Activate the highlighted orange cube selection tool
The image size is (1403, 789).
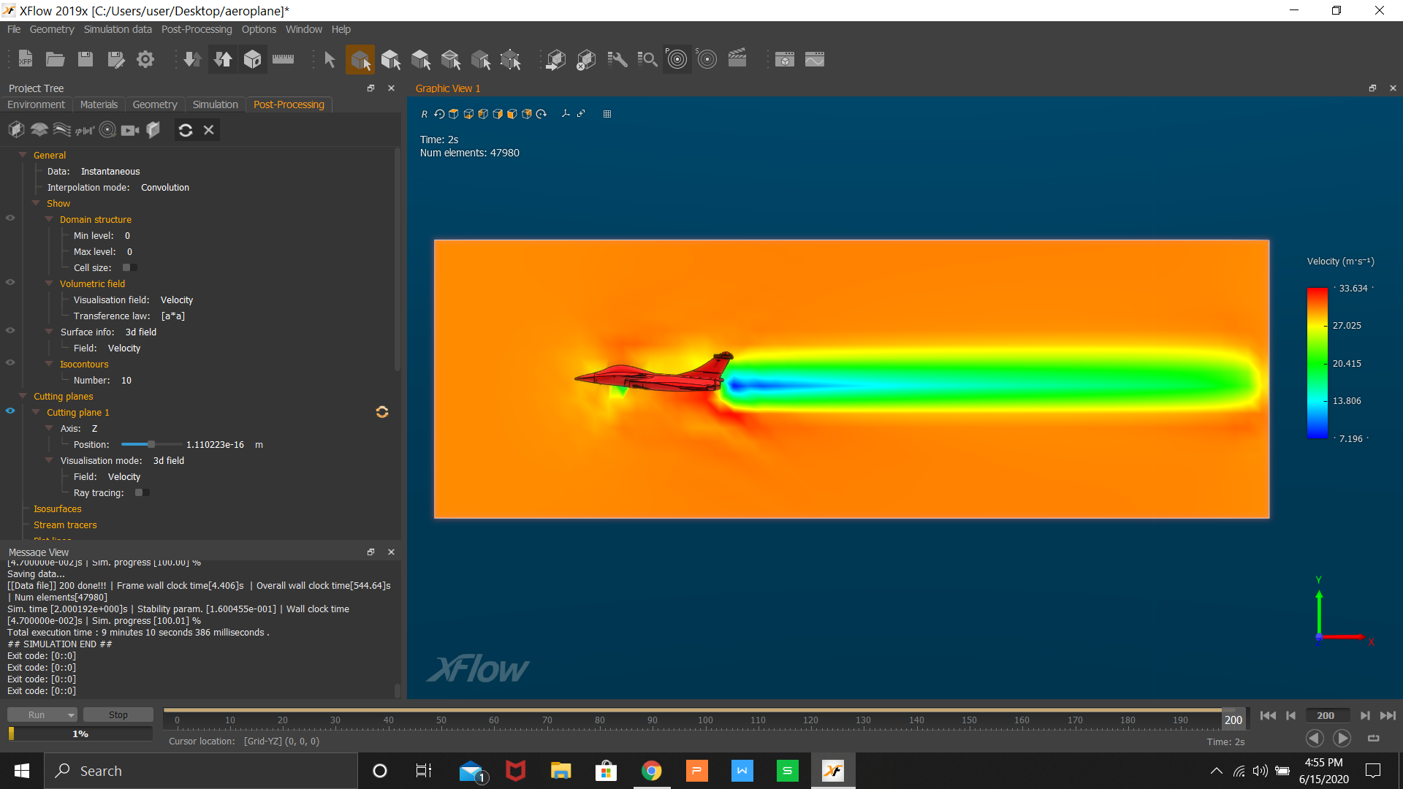[x=360, y=59]
